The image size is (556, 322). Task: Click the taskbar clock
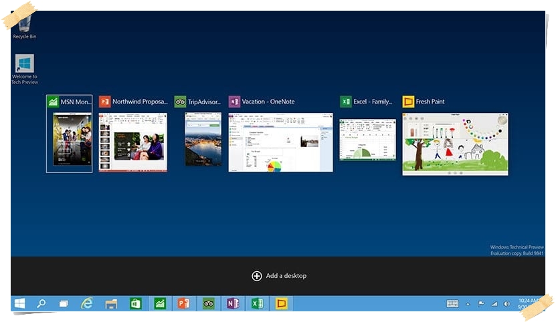pyautogui.click(x=529, y=303)
